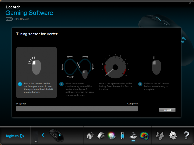Cancel the sensor tuning
Screen dimensions: 194x145
[x=167, y=110]
